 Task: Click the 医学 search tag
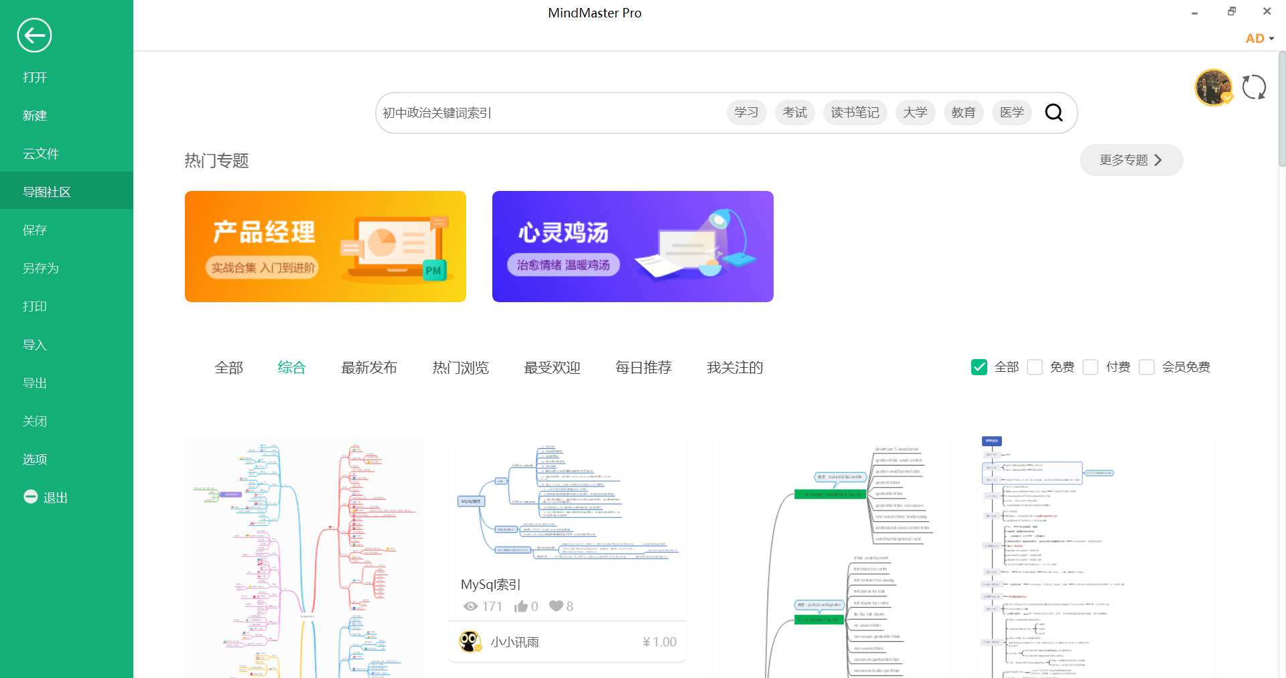[x=1012, y=113]
